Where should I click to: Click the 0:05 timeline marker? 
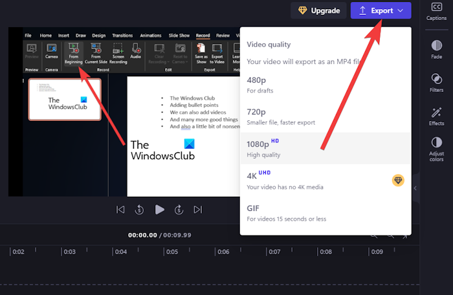pos(172,252)
